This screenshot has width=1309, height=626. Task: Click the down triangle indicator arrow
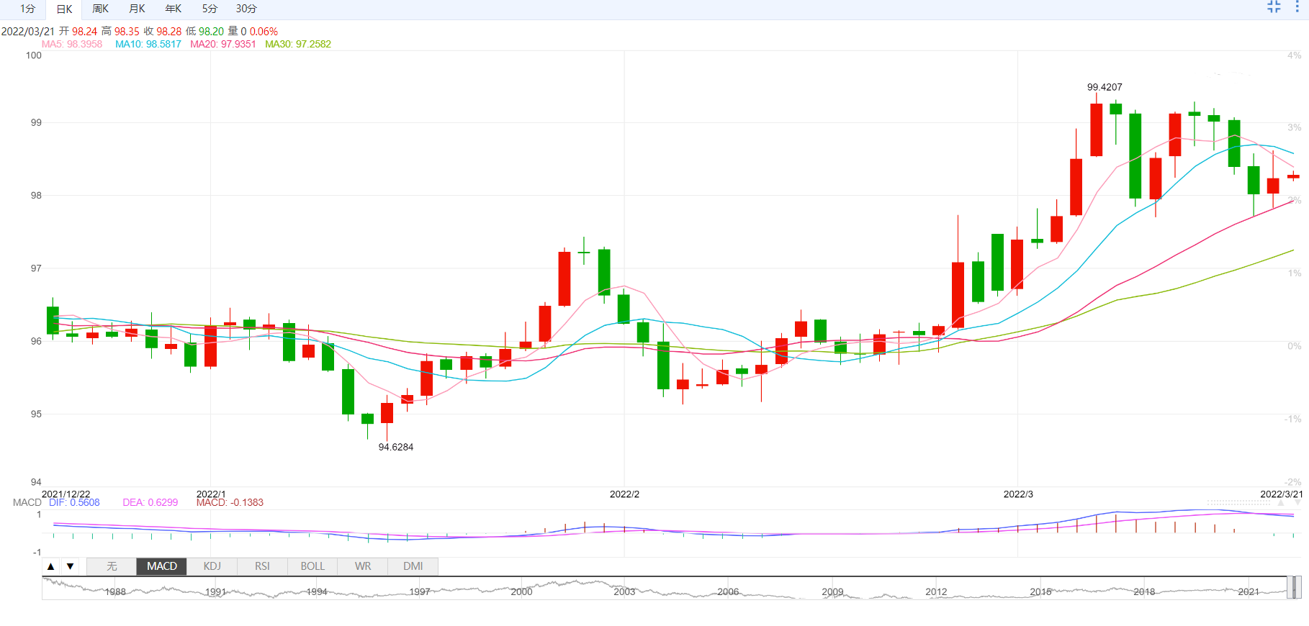pyautogui.click(x=70, y=566)
